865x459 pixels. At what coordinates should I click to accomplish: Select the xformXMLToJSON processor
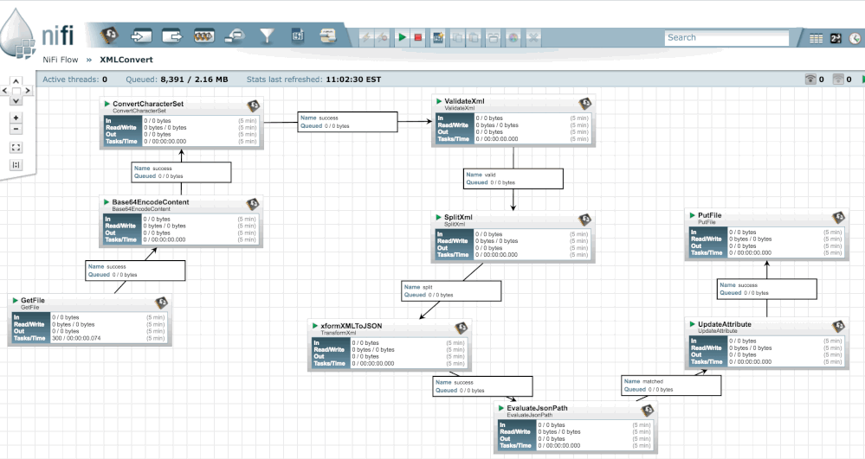pos(390,345)
